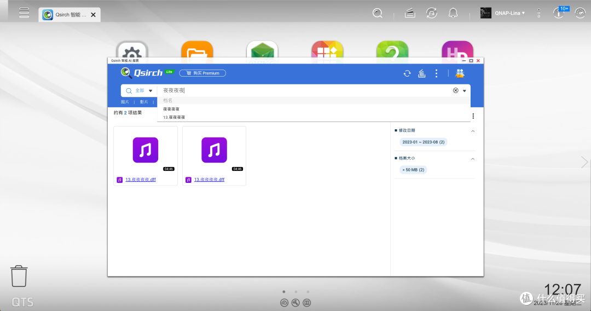
Task: Click the rightmost bottom bar circular icon
Action: click(307, 303)
